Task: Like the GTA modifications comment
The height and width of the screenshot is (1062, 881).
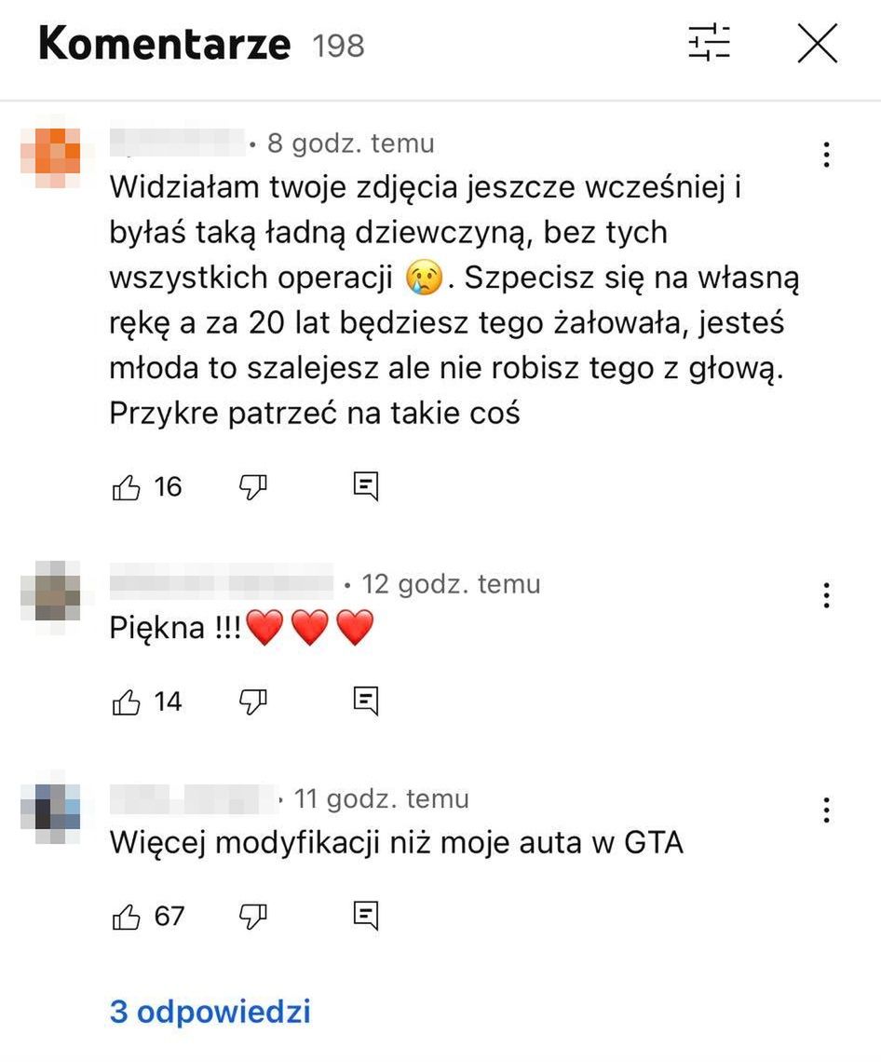Action: [126, 917]
